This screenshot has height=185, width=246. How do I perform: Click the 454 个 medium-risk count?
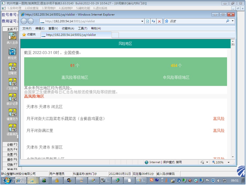pyautogui.click(x=176, y=65)
